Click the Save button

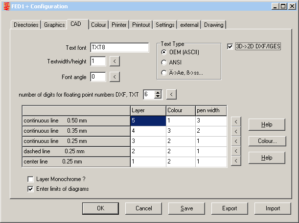click(186, 208)
